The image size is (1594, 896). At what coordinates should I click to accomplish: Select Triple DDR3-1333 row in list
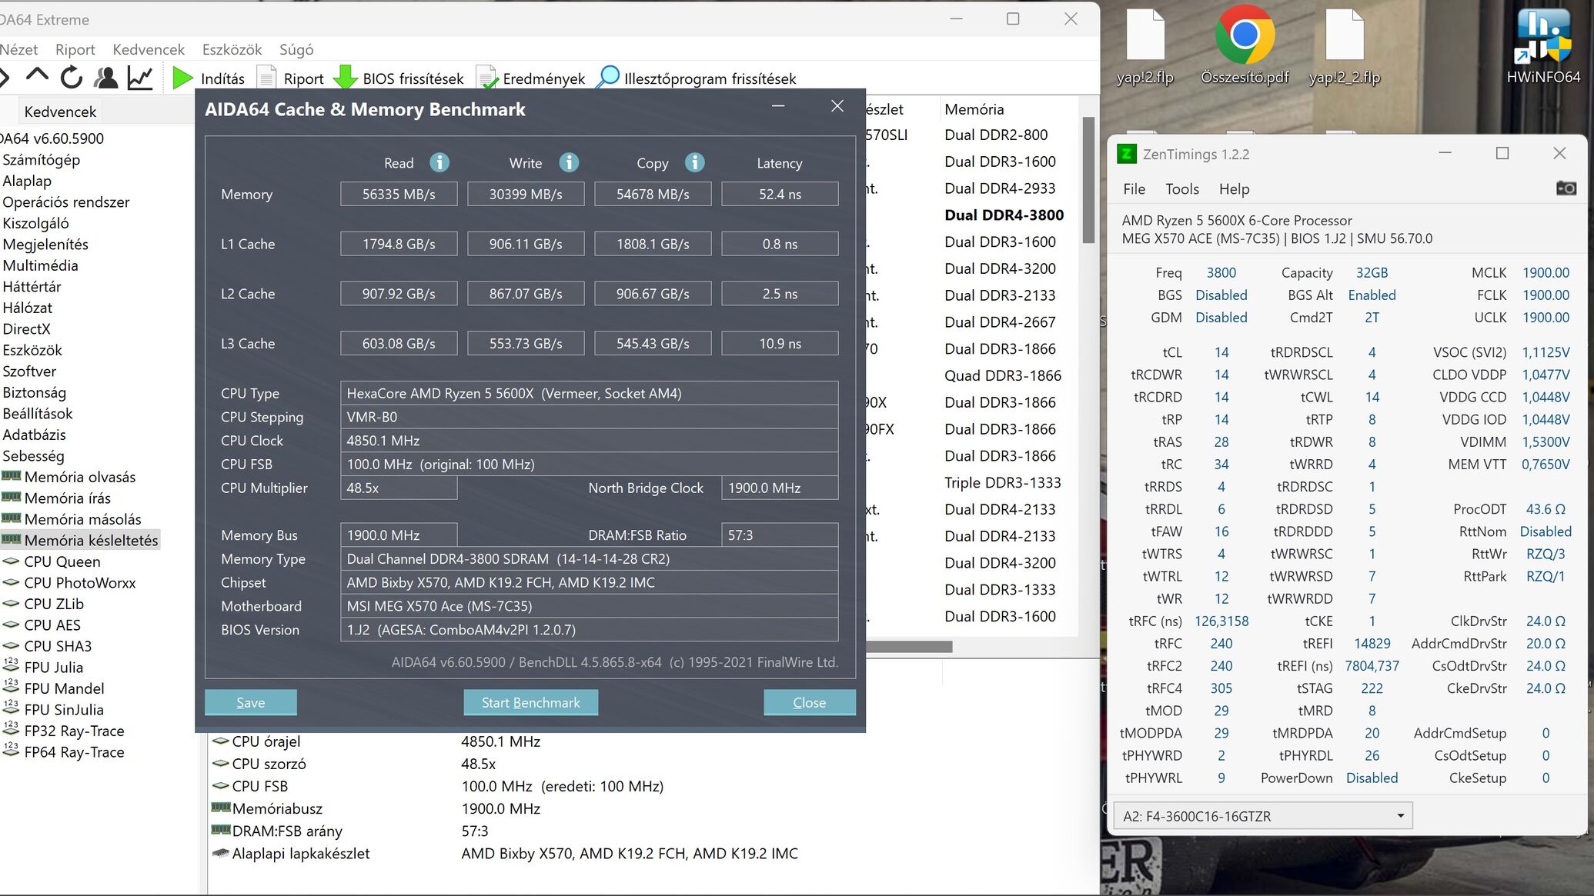click(1002, 482)
